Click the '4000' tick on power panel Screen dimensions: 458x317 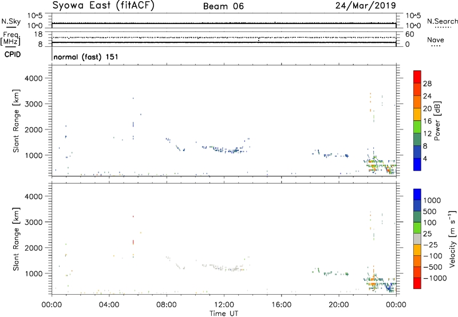34,78
